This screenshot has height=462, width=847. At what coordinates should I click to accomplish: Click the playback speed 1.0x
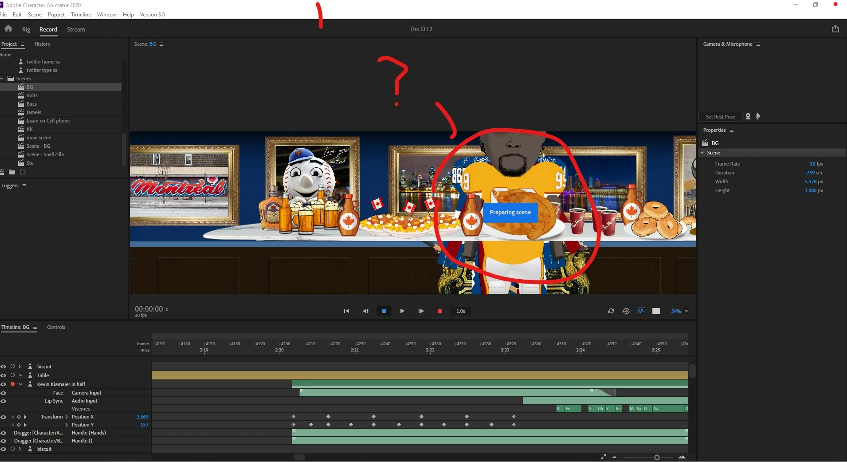[x=461, y=311]
